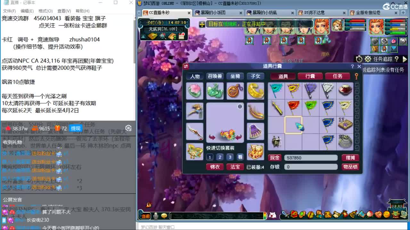Close the CC直播朱砂 game tab
The height and width of the screenshot is (230, 410).
pos(189,13)
